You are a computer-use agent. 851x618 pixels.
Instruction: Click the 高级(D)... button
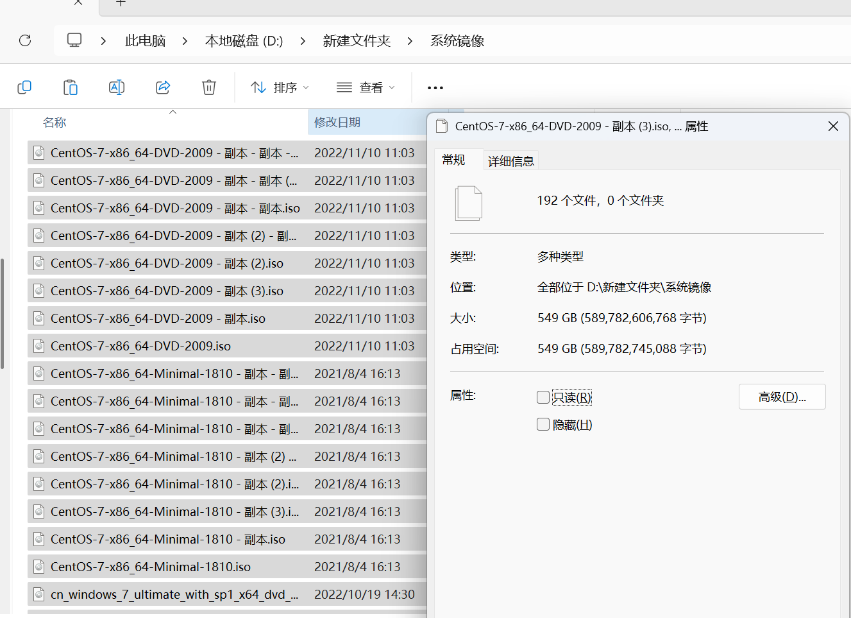782,397
